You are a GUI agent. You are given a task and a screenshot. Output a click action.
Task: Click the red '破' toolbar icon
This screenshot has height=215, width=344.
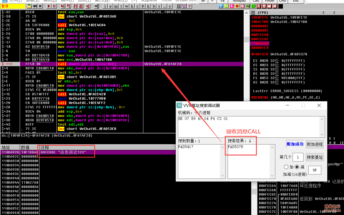pos(269,6)
